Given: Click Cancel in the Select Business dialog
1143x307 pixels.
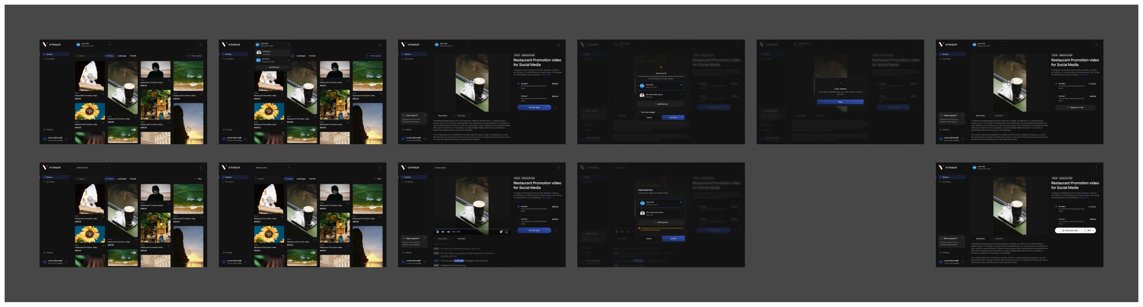Looking at the screenshot, I should [649, 238].
